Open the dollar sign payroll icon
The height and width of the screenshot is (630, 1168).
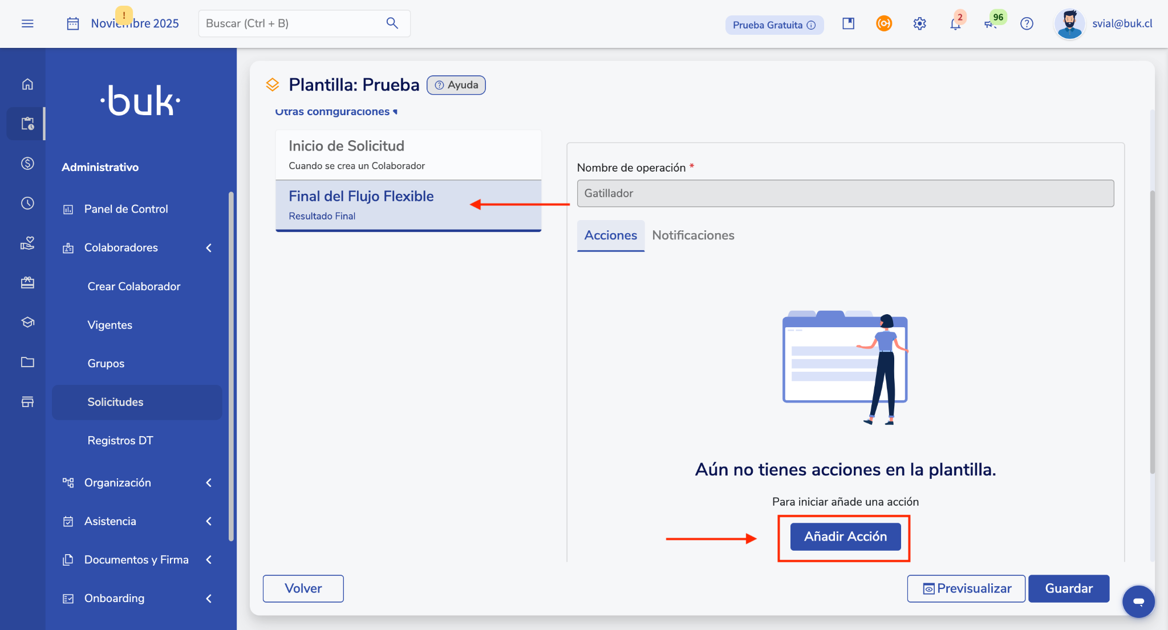coord(27,164)
